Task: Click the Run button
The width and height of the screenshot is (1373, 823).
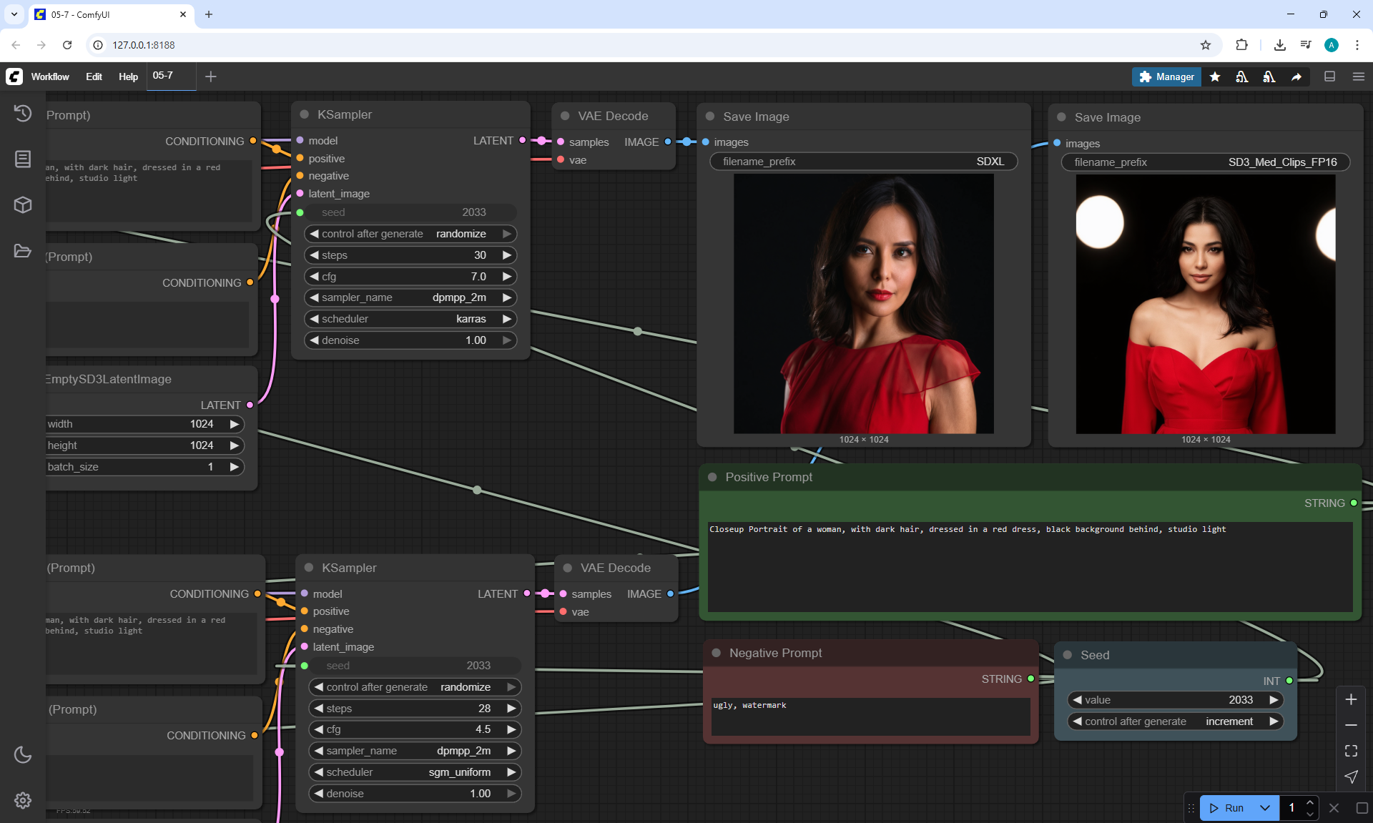Action: 1228,808
